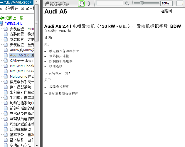The height and width of the screenshot is (147, 185).
Task: Click the 返回上一级 link
Action: [14, 18]
